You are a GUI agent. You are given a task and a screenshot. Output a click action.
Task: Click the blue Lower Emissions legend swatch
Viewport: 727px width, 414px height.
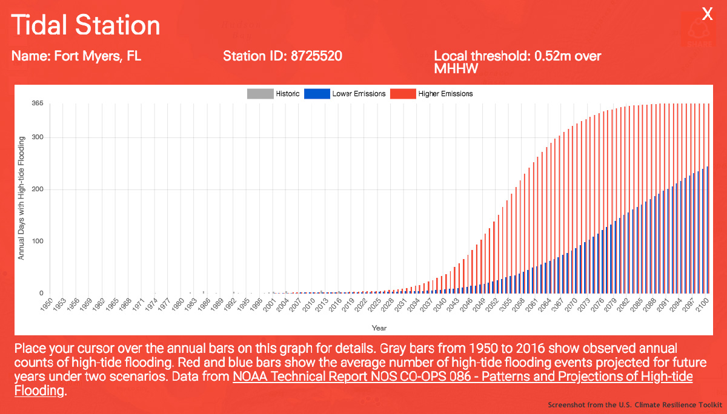click(x=317, y=94)
